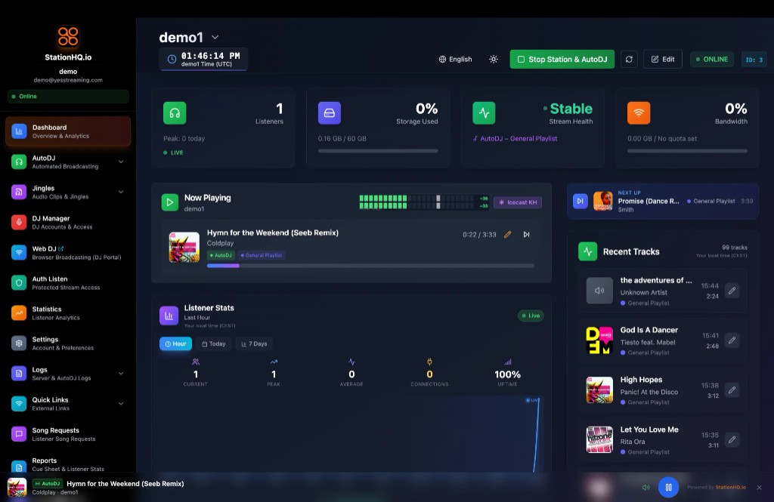Click the Logs document sidebar icon
The height and width of the screenshot is (502, 774).
tap(19, 374)
